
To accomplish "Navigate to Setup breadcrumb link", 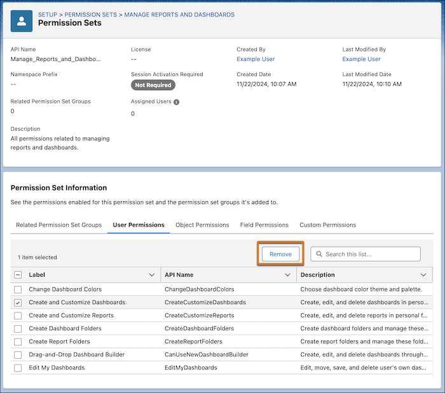I will click(48, 15).
